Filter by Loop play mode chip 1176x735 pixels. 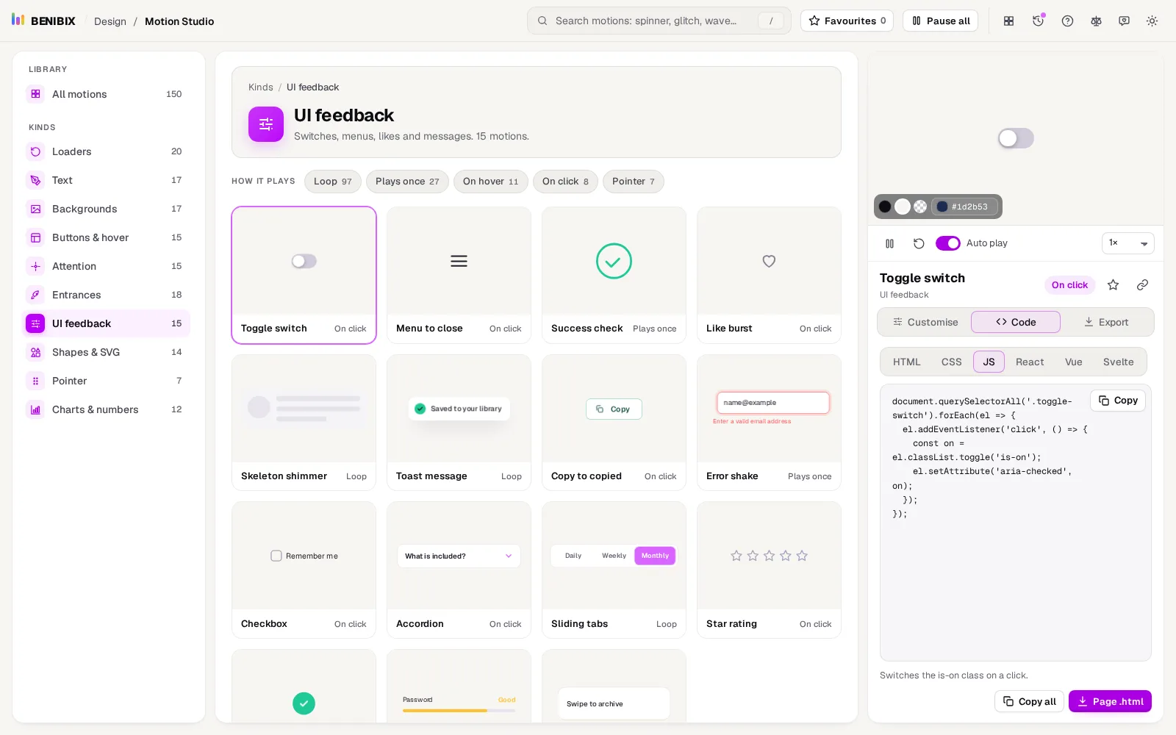pos(333,182)
